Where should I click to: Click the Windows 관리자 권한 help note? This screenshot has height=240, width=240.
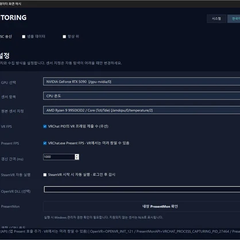(103, 218)
